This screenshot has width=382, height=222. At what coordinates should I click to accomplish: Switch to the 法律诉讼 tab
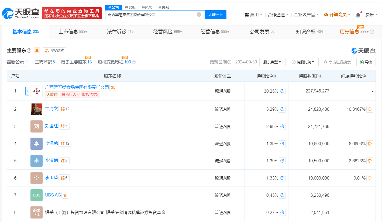[120, 32]
